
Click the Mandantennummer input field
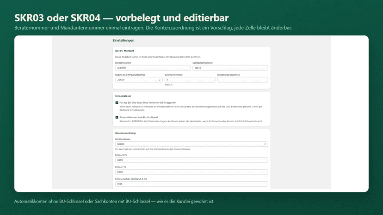230,68
